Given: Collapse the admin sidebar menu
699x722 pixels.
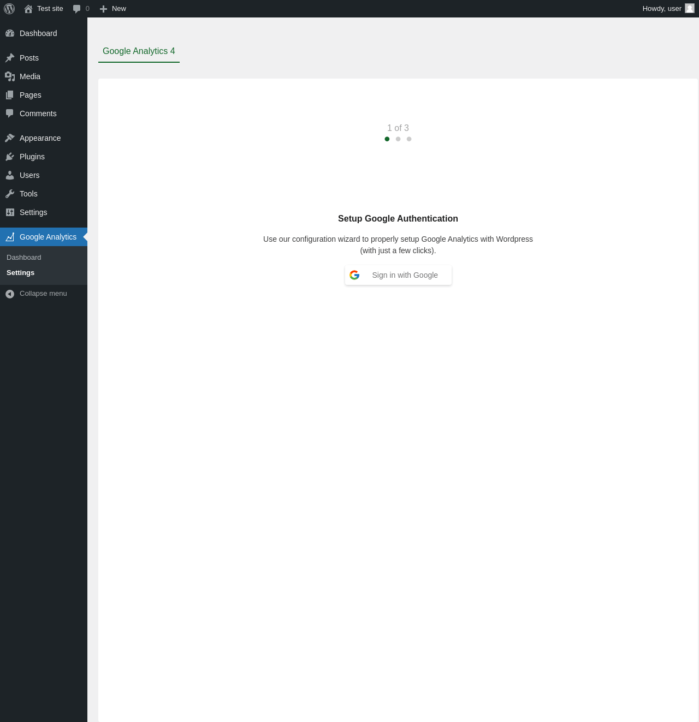Looking at the screenshot, I should point(44,294).
